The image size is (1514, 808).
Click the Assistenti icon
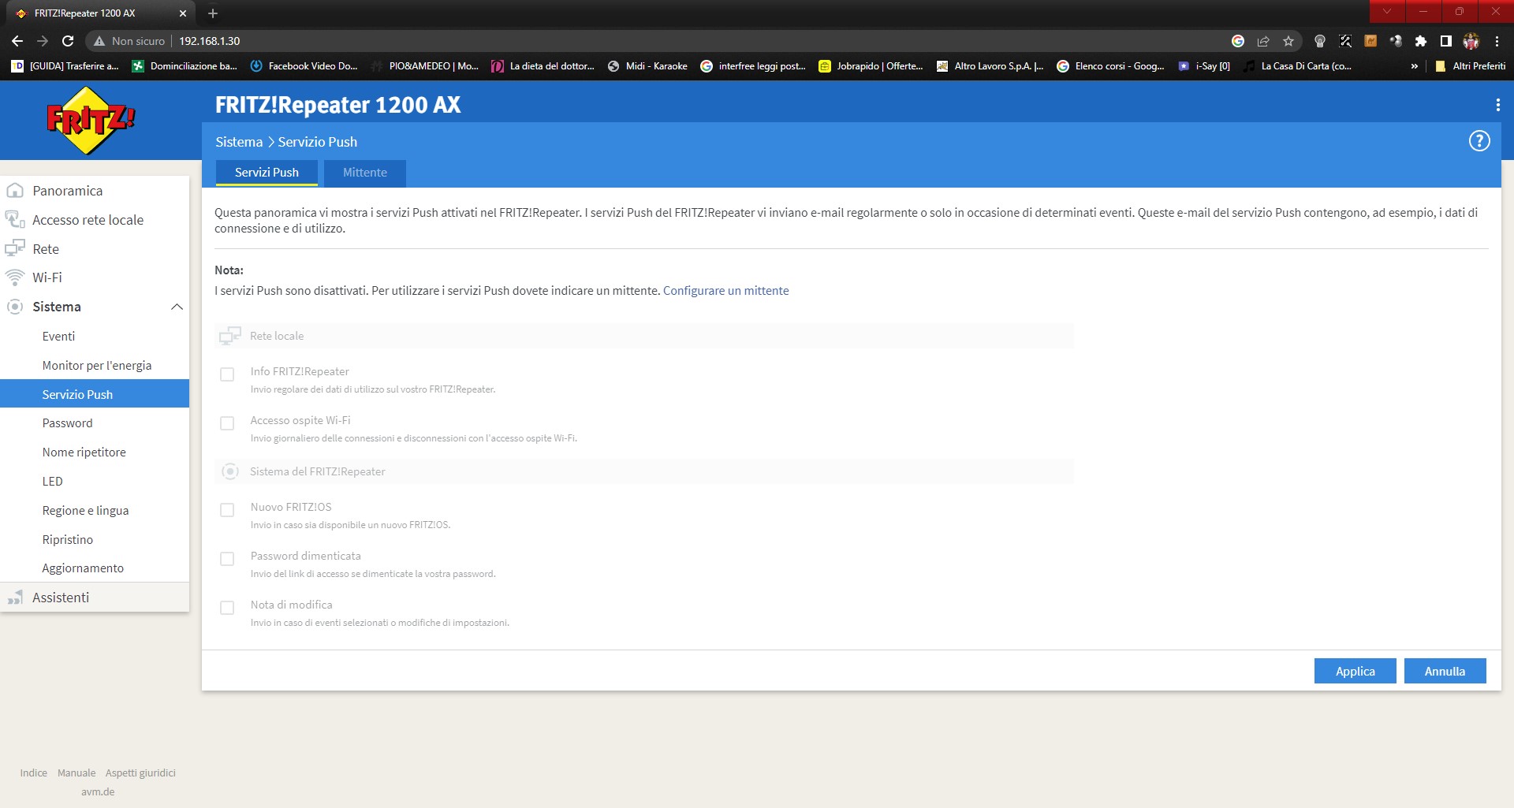(x=15, y=598)
